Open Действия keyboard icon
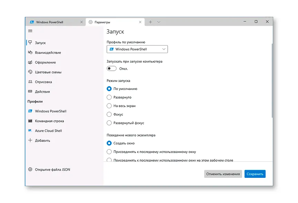298x203 pixels. point(30,92)
